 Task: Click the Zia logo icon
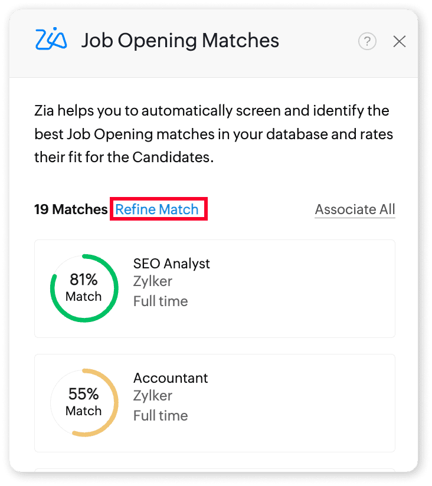coord(50,40)
